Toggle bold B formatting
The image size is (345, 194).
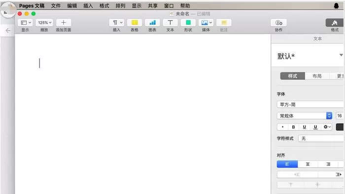click(293, 127)
